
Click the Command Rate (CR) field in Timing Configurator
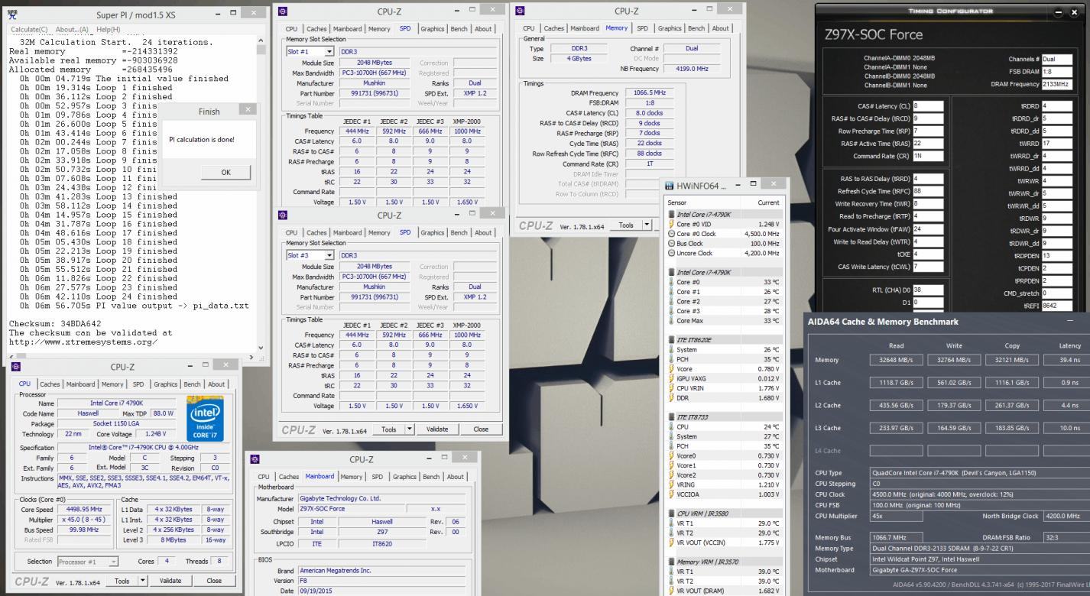click(x=927, y=155)
